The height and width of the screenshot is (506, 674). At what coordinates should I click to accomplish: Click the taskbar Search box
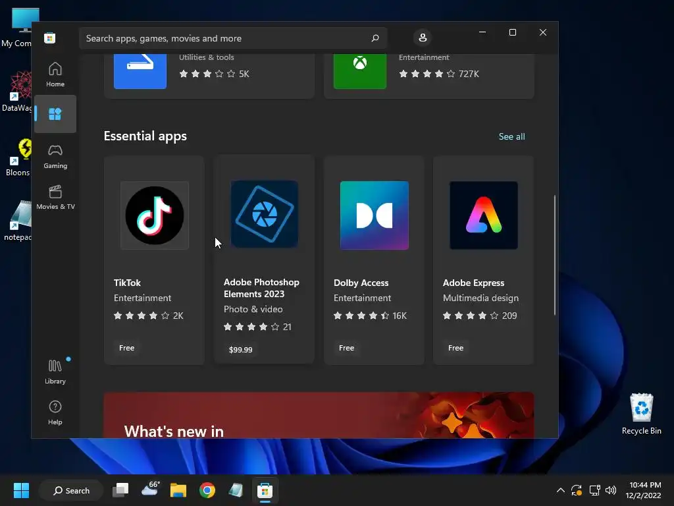(x=71, y=490)
